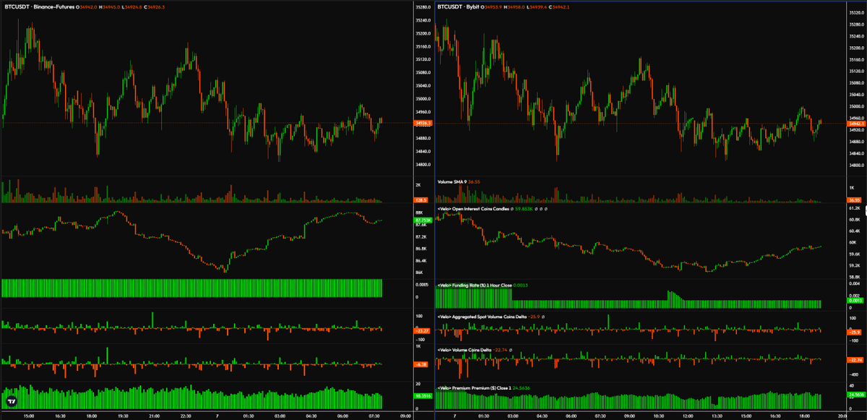Click the 34942.1 Bybit price tag
This screenshot has width=867, height=420.
(856, 124)
